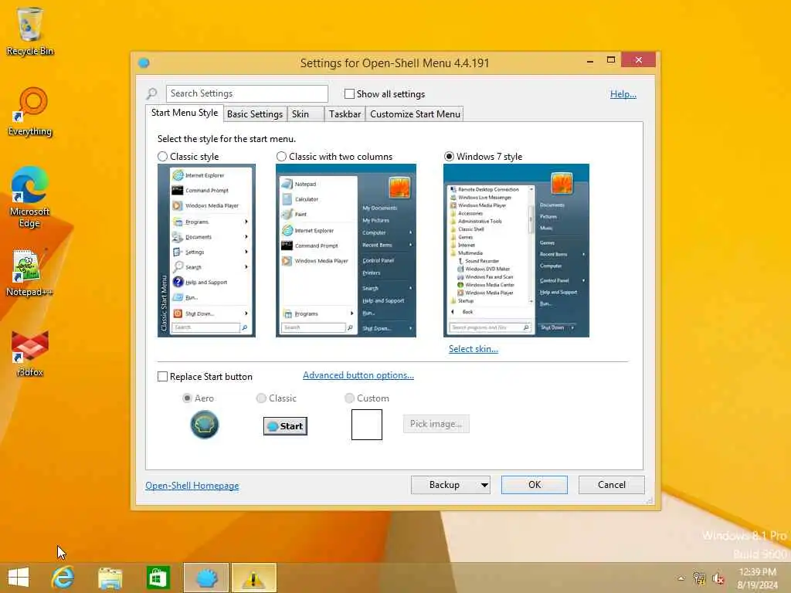Focus the Search Settings input field
791x593 pixels.
click(246, 93)
